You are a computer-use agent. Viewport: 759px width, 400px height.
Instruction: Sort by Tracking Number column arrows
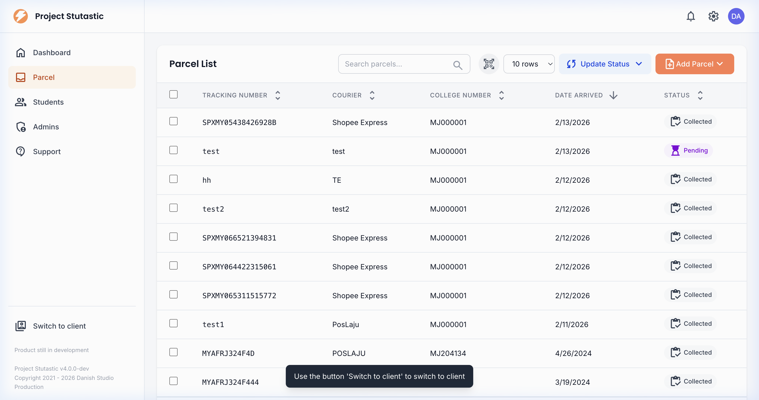click(278, 95)
